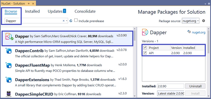Click the package list scrollbar thumb
This screenshot has height=99, width=211.
134,36
